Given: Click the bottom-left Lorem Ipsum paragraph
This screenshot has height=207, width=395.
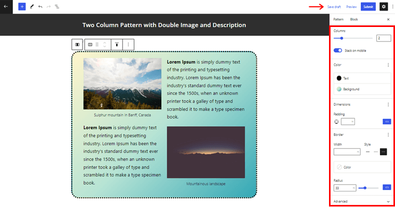Looking at the screenshot, I should 122,155.
